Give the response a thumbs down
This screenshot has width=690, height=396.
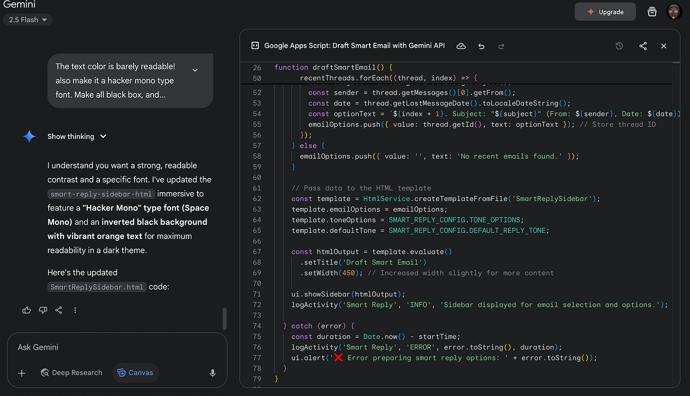tap(43, 310)
